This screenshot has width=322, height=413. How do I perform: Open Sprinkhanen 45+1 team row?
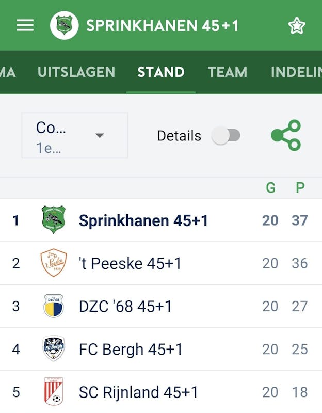pos(143,220)
